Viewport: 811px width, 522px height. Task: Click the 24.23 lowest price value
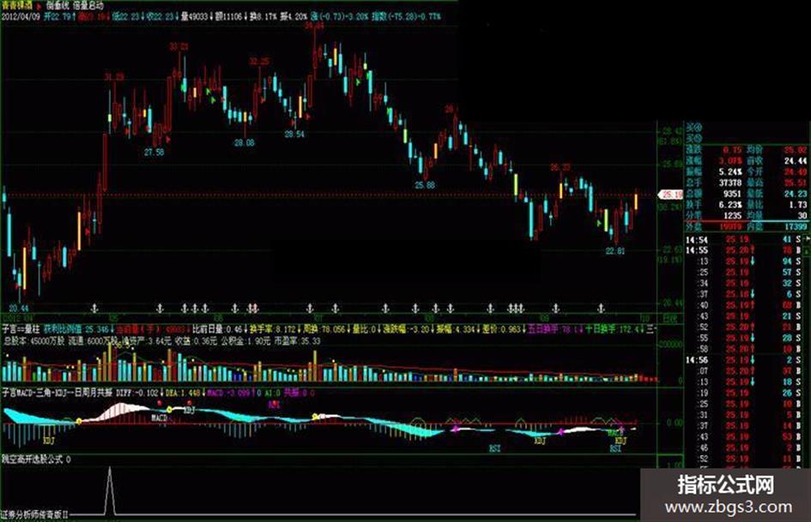click(x=796, y=194)
